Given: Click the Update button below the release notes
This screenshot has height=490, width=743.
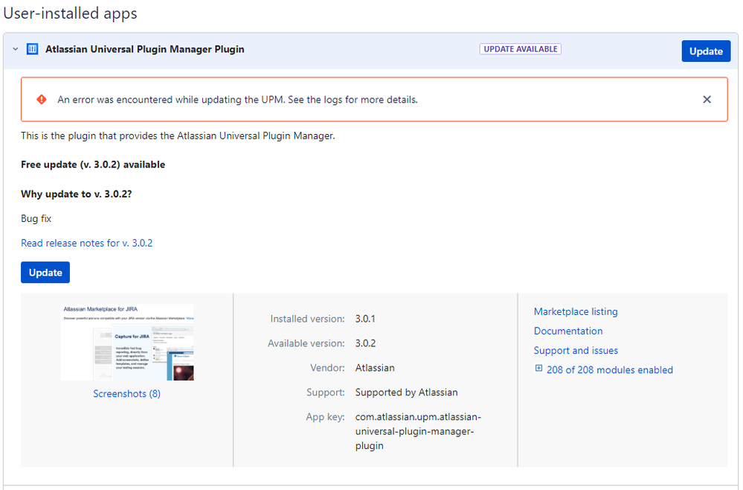Looking at the screenshot, I should [x=45, y=273].
